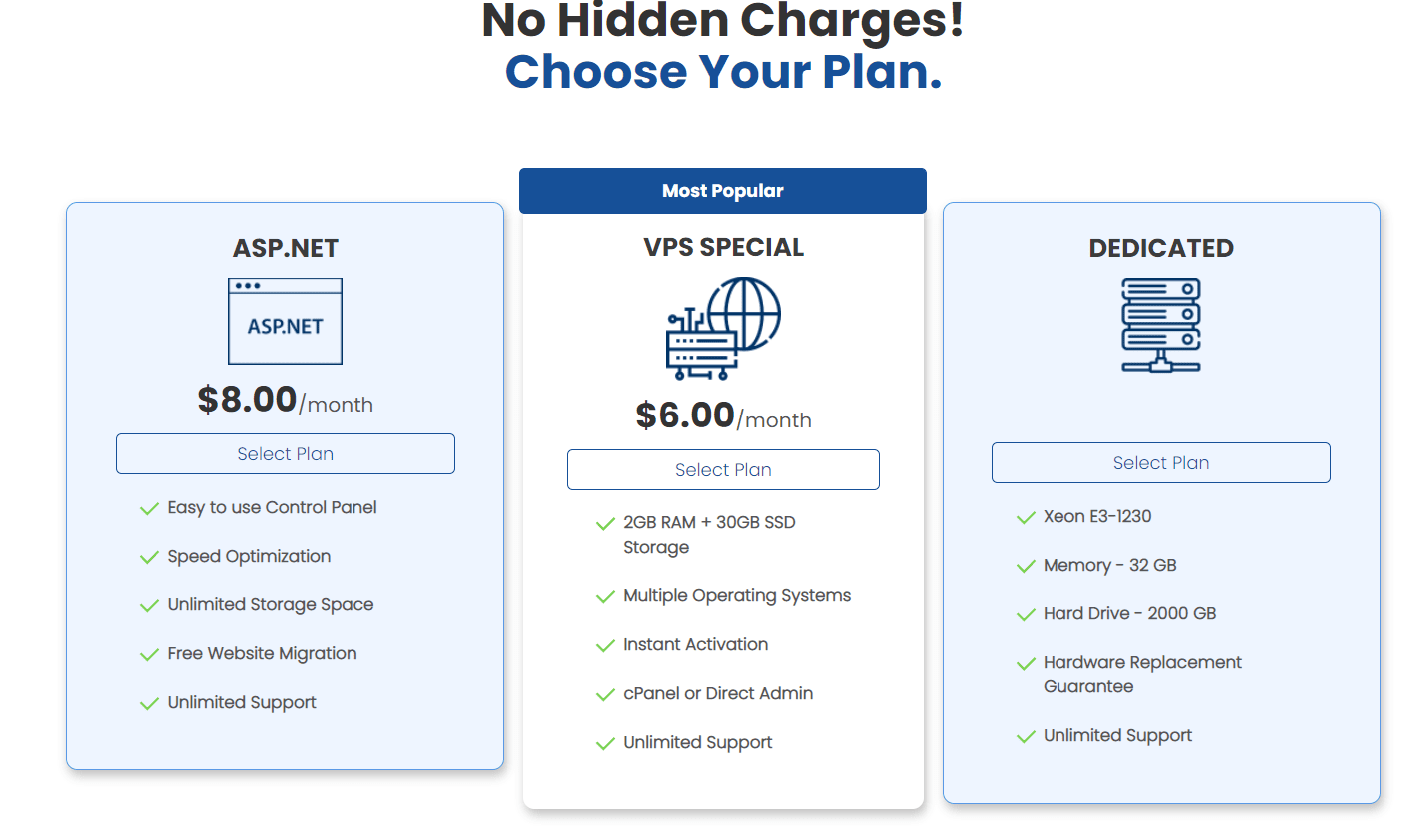Click checkmark beside Multiple Operating Systems

click(x=605, y=597)
